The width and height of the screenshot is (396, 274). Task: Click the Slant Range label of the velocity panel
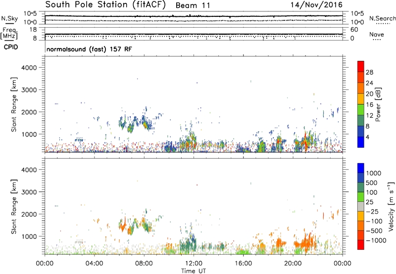[14, 207]
